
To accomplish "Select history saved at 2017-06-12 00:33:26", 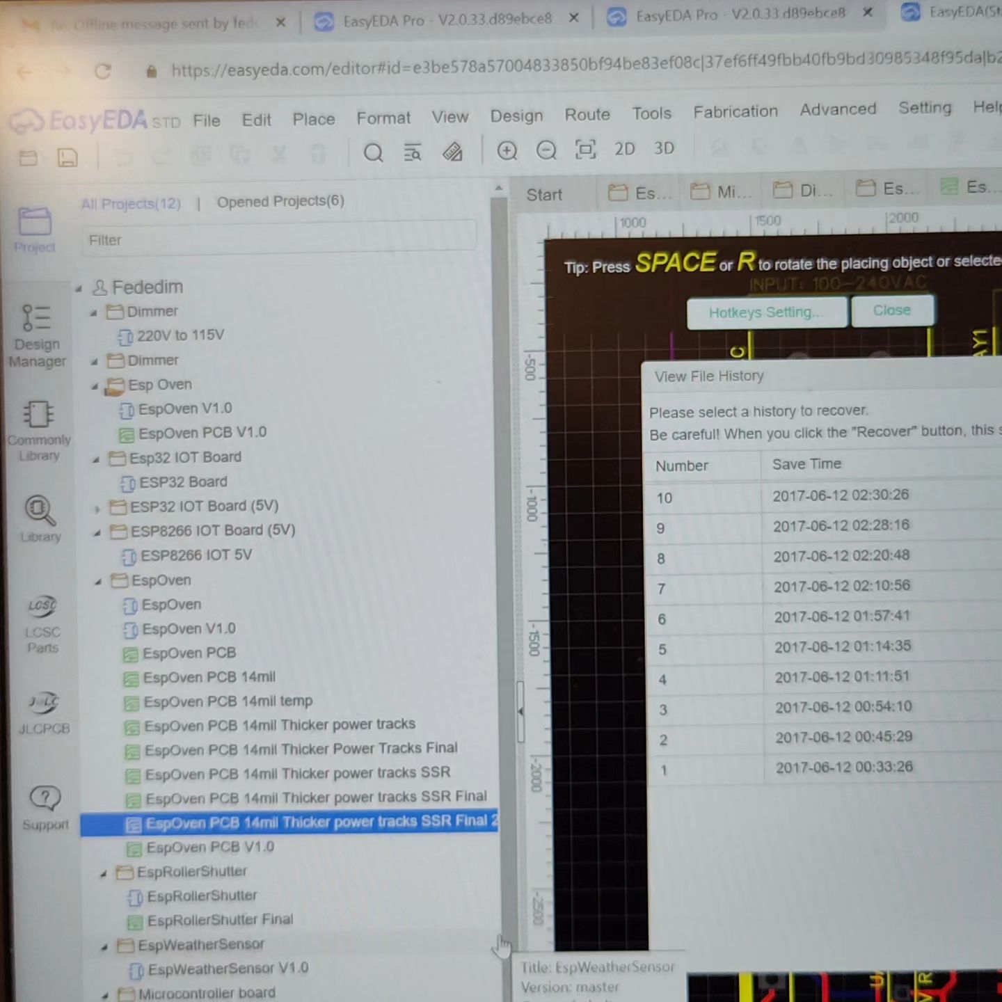I will pyautogui.click(x=825, y=768).
